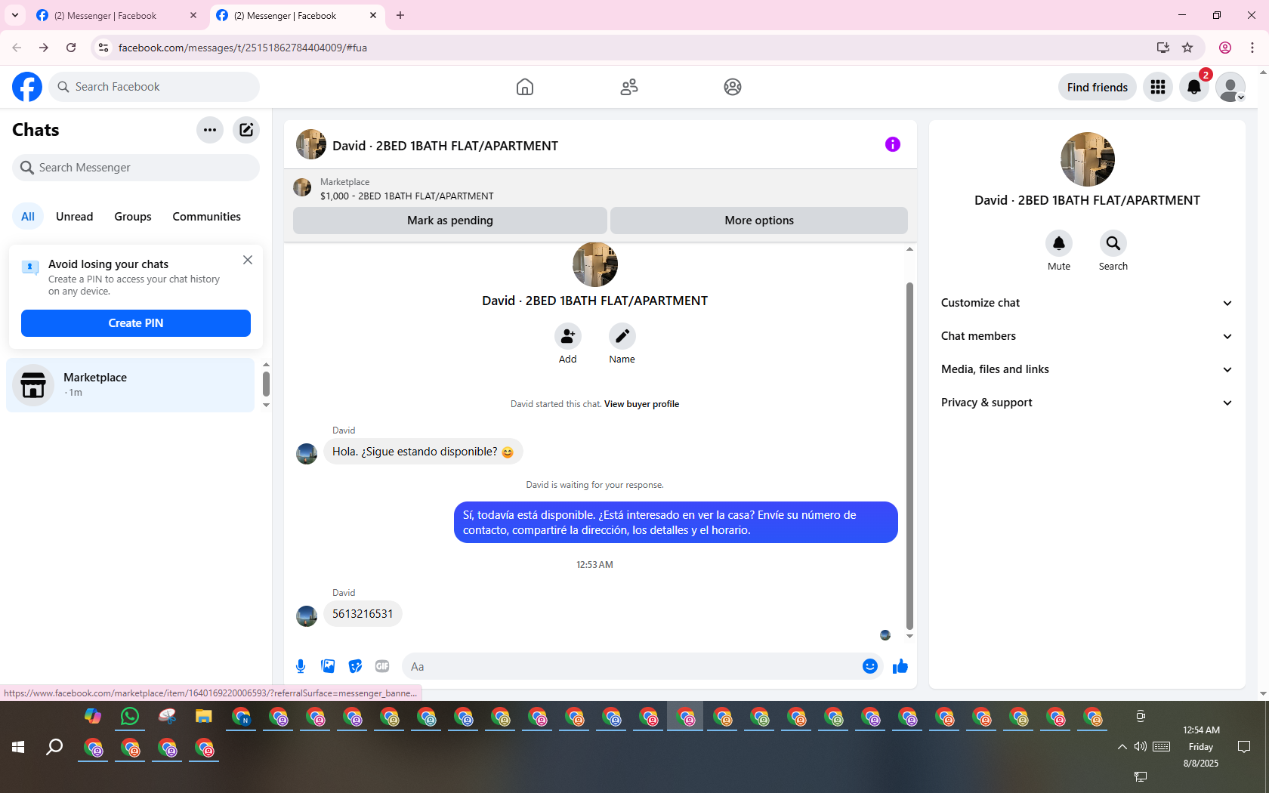Click the conversation scrollbar thumb
This screenshot has height=793, width=1269.
[909, 456]
